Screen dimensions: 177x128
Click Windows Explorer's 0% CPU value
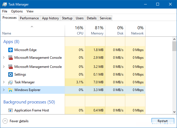point(81,90)
